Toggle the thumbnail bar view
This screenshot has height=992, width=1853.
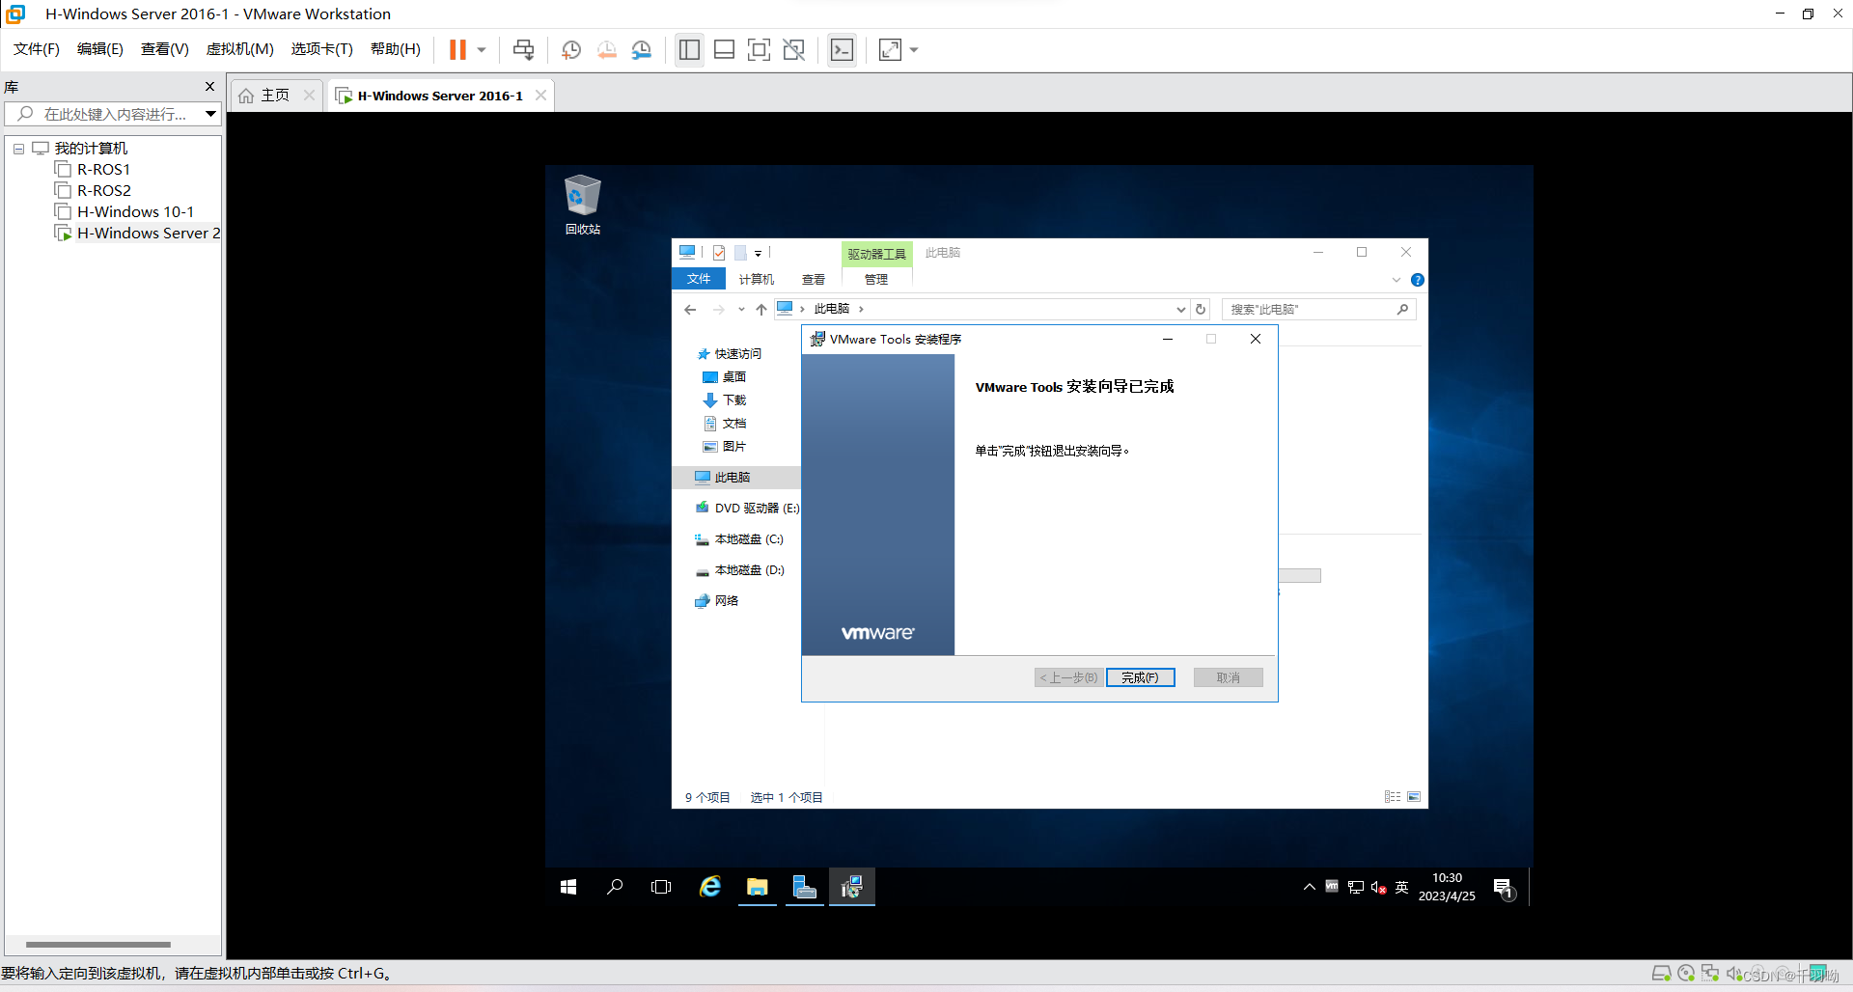point(725,49)
